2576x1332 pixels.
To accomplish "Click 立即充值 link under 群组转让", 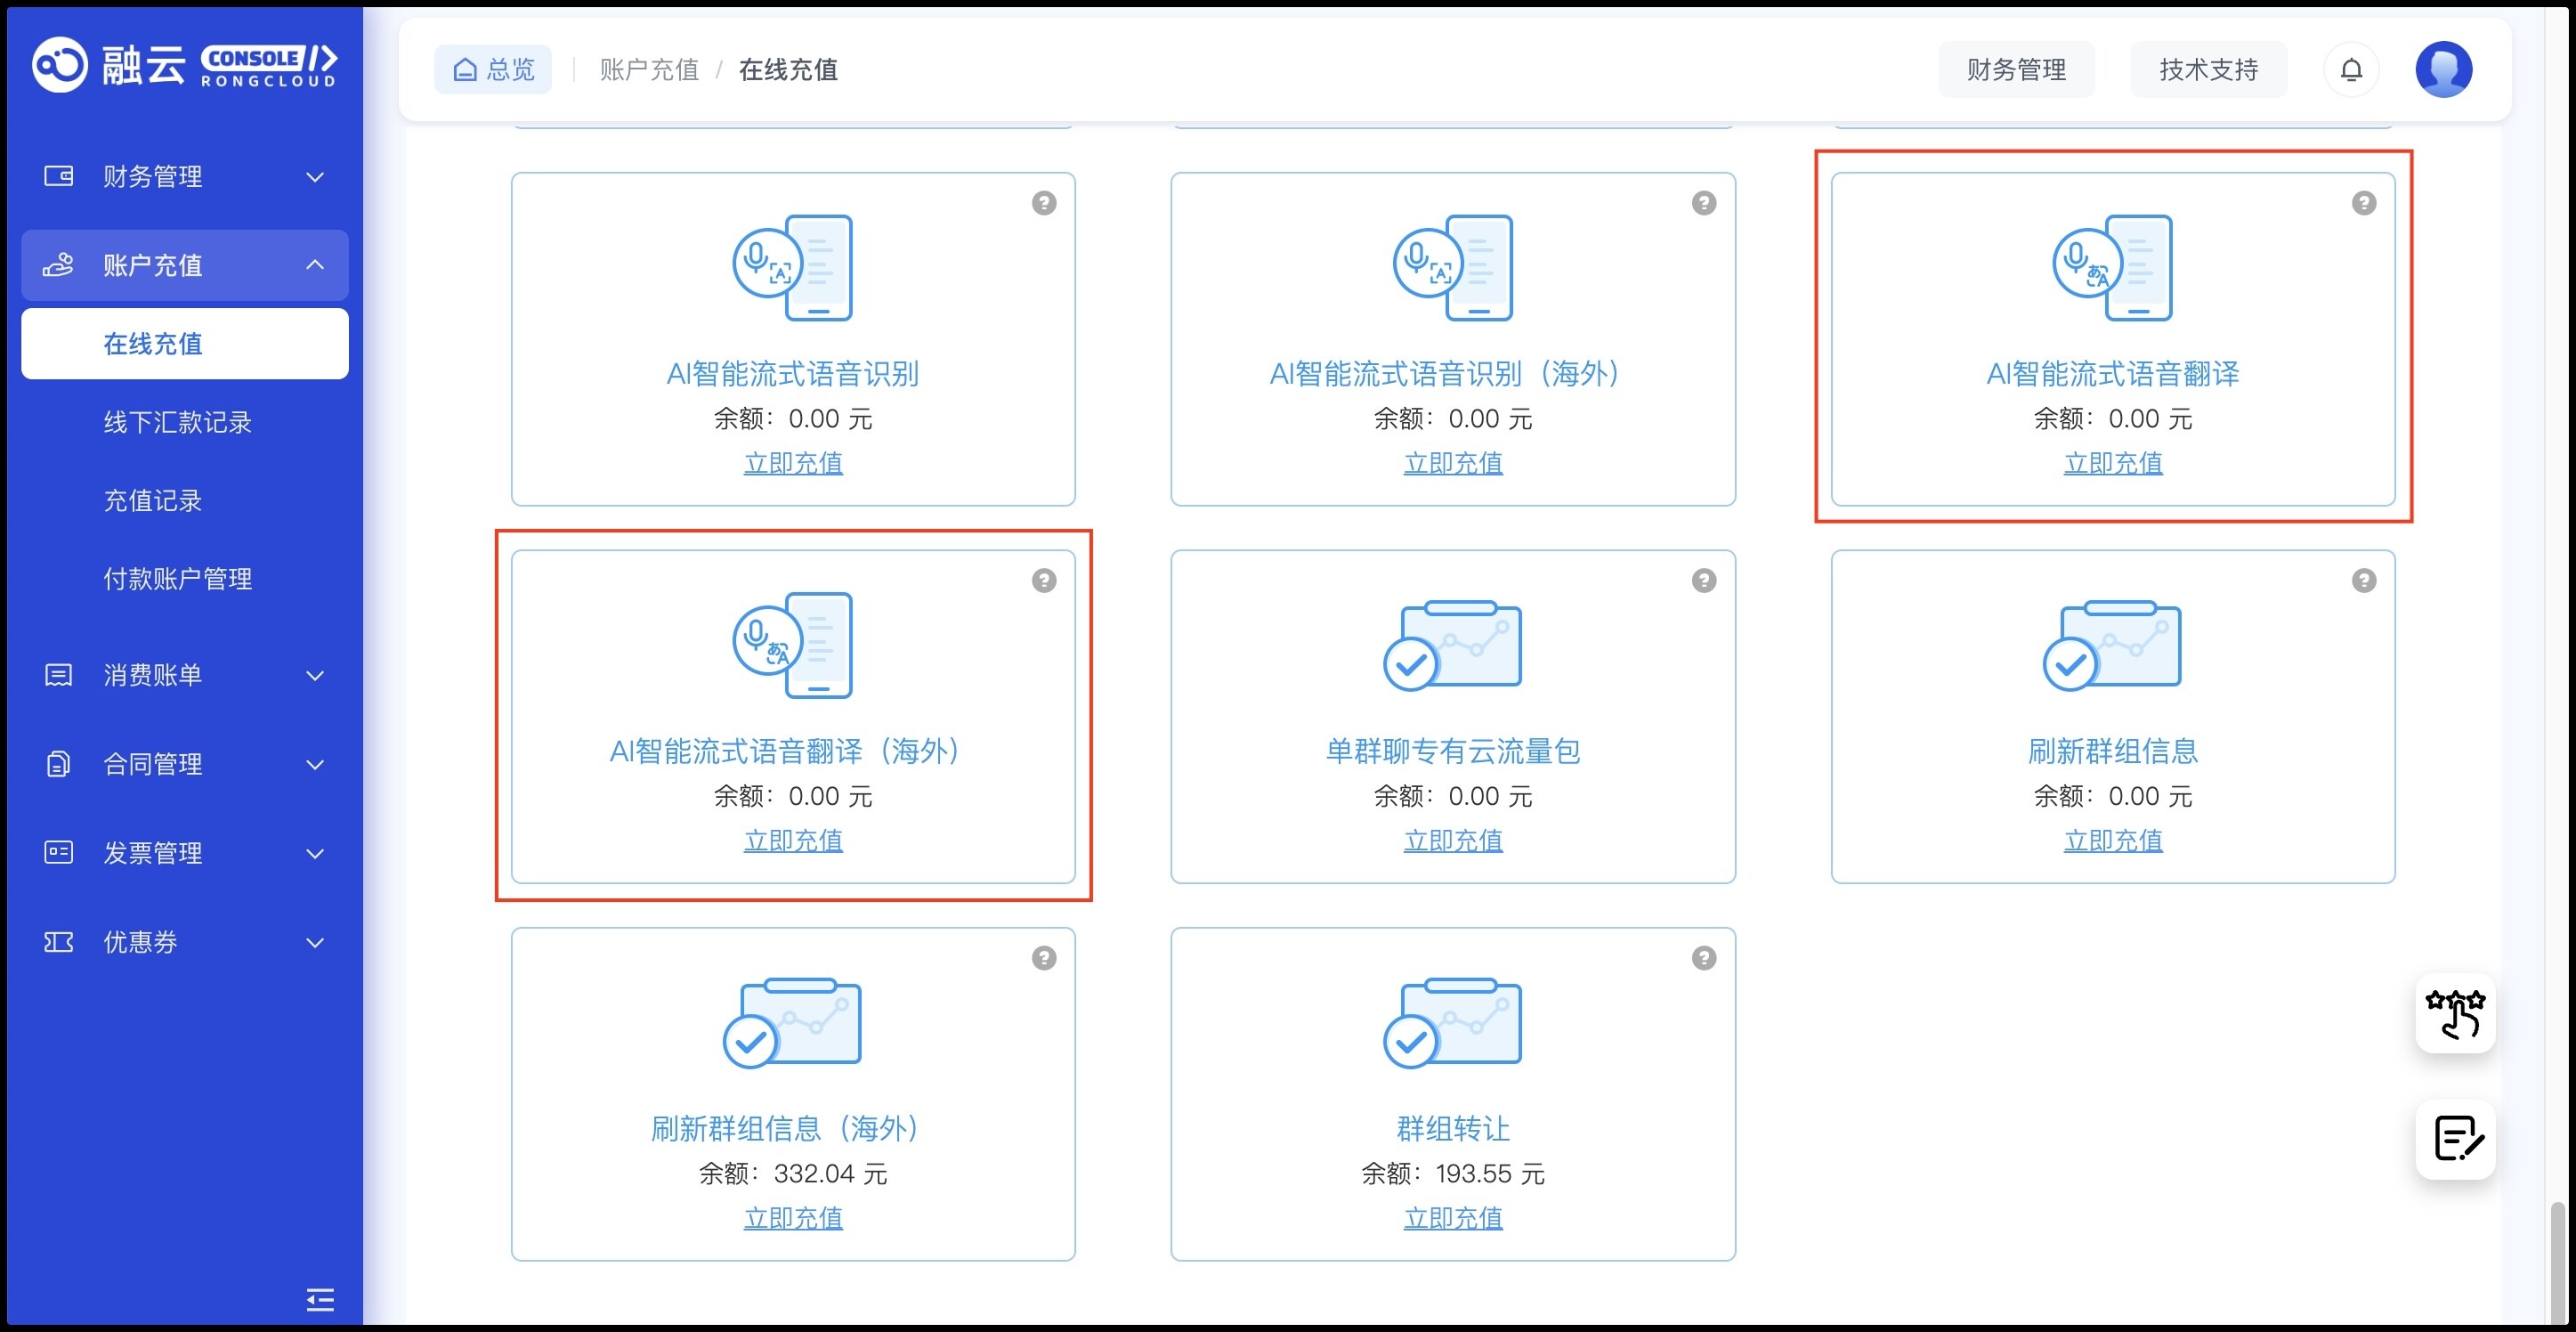I will coord(1452,1218).
